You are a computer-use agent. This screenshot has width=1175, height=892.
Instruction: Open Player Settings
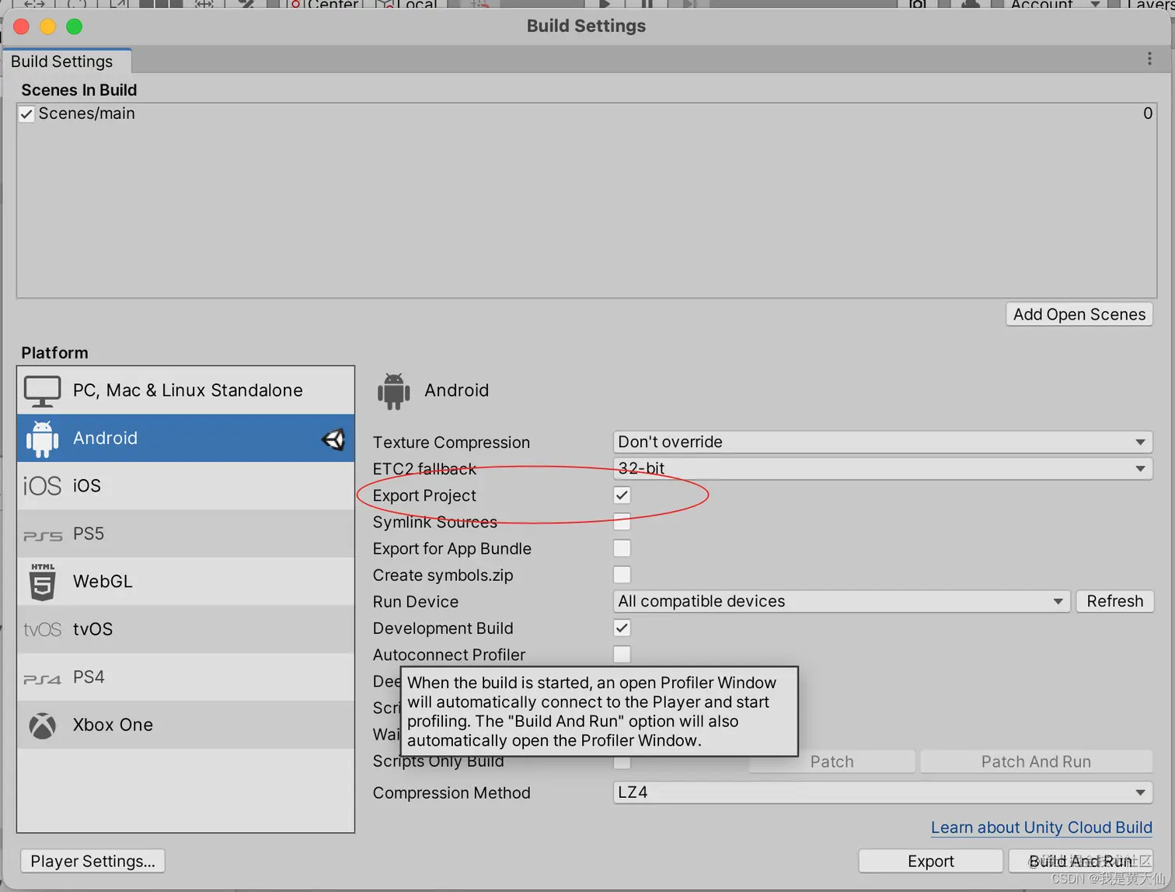92,861
